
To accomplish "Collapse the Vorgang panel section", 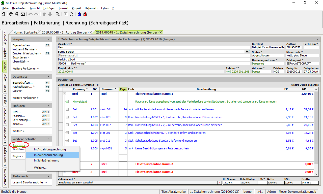I will (x=48, y=40).
